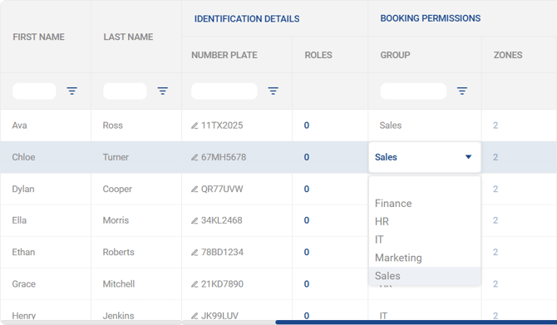Focus the Last Name filter input

125,91
